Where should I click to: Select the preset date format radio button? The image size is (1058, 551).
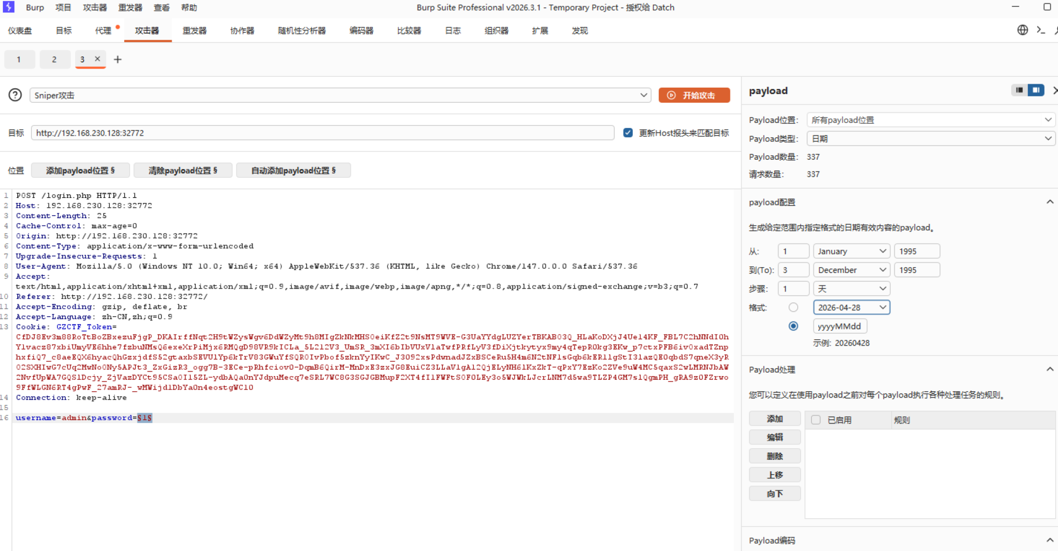coord(793,308)
